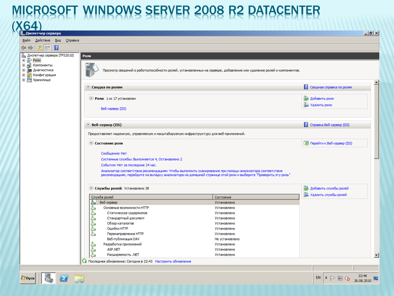This screenshot has height=296, width=394.
Task: Click the icon beside Перейти к Веб-сервер (IIS)
Action: point(306,143)
